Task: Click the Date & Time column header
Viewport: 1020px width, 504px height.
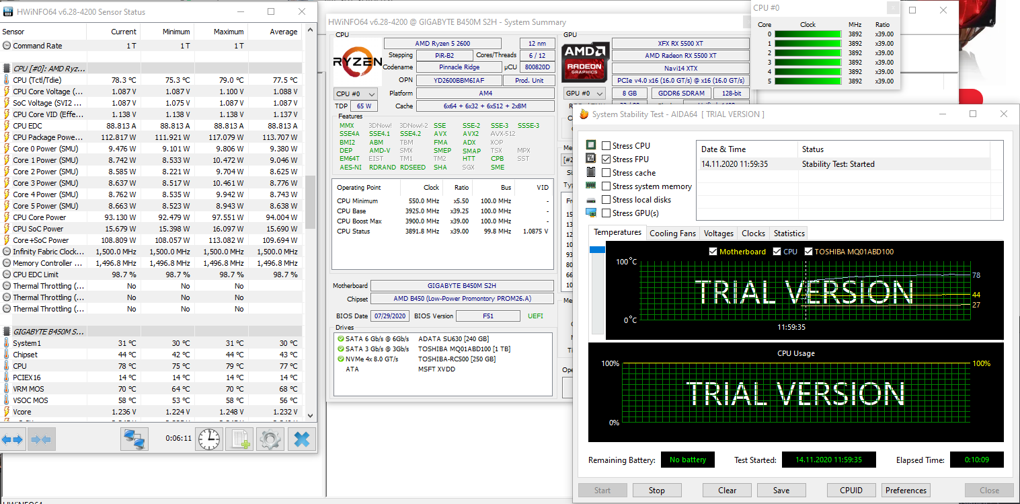Action: coord(747,149)
